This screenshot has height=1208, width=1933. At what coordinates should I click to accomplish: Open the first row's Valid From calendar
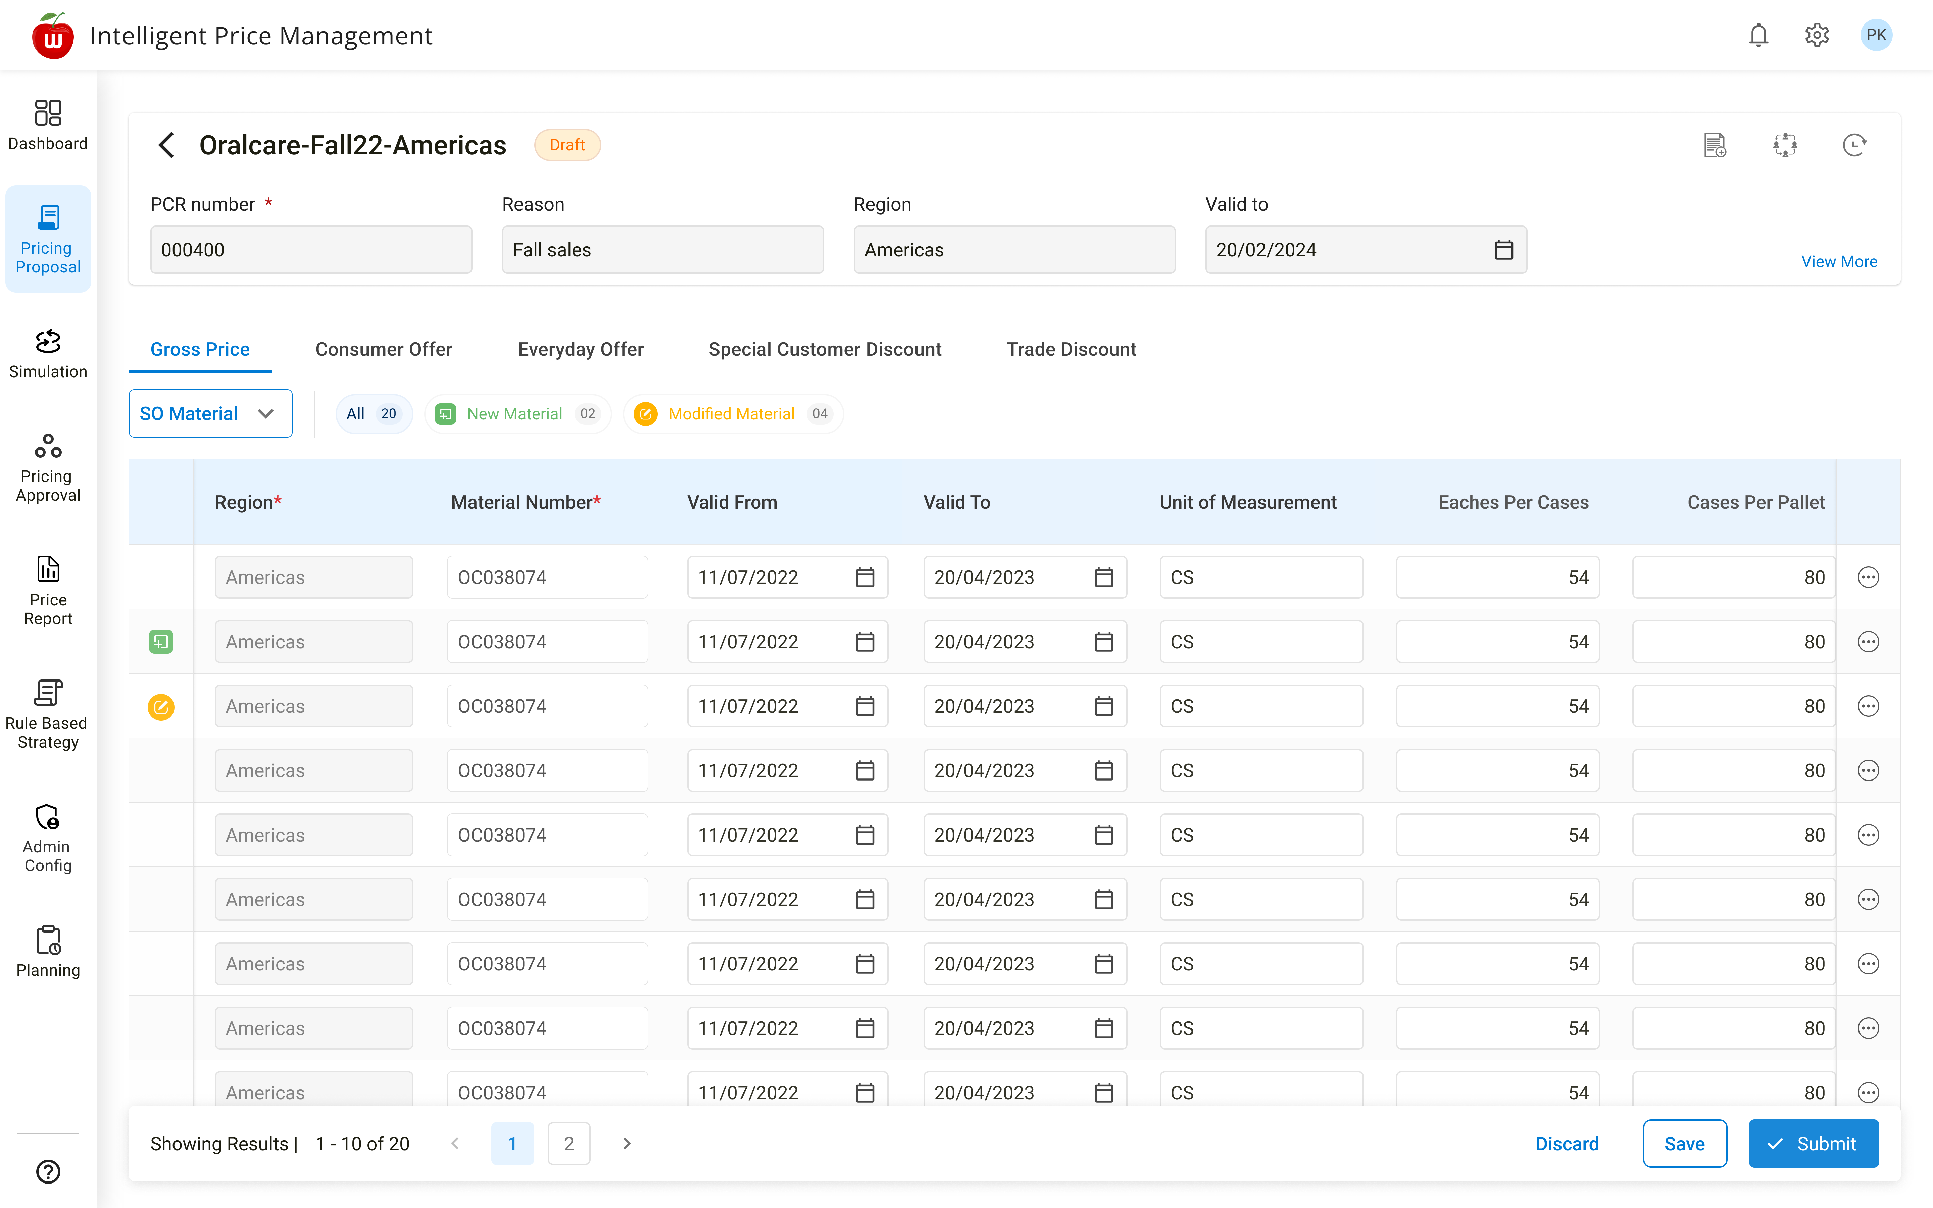pos(864,577)
